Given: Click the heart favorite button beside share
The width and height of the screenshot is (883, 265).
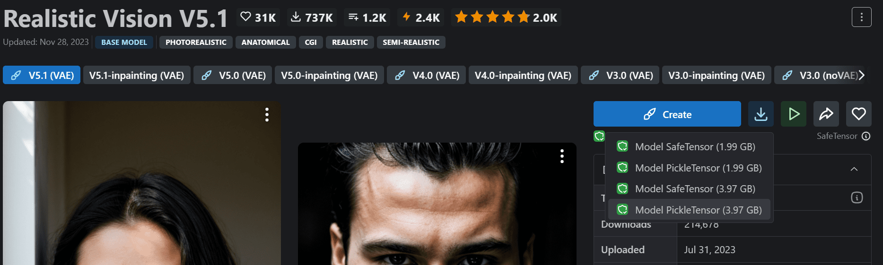Looking at the screenshot, I should (859, 114).
